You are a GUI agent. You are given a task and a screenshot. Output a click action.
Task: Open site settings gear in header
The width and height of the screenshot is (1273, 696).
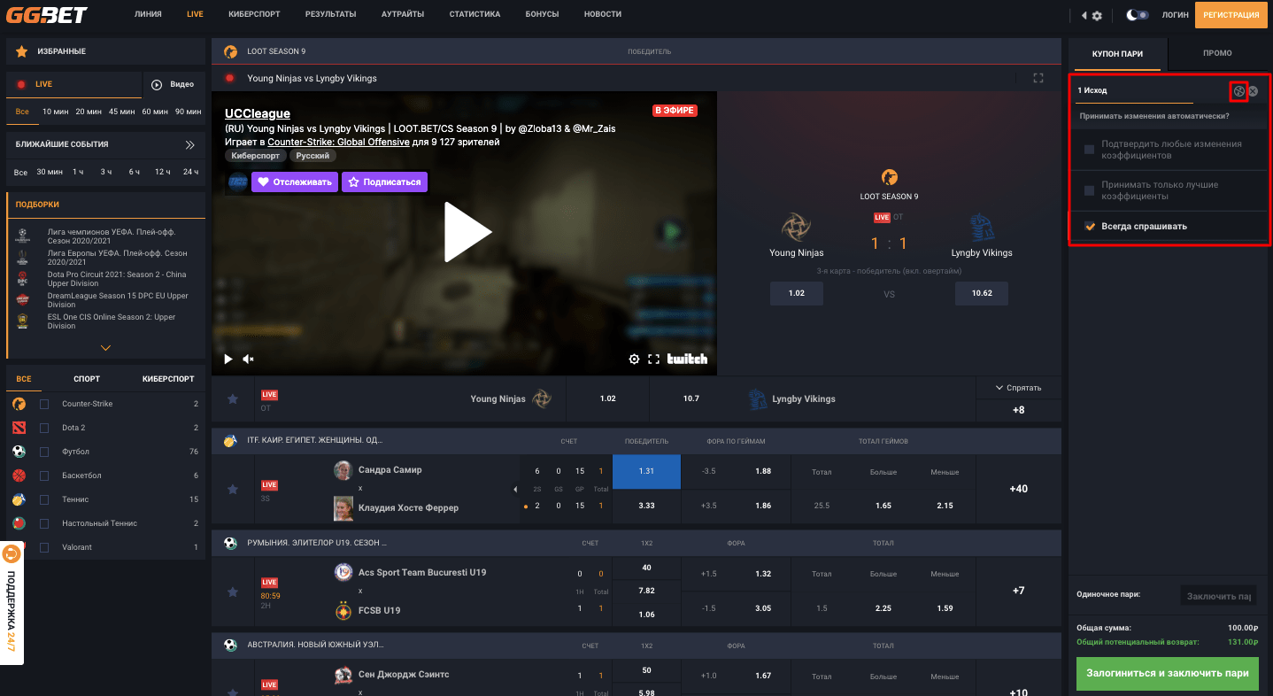(1098, 15)
